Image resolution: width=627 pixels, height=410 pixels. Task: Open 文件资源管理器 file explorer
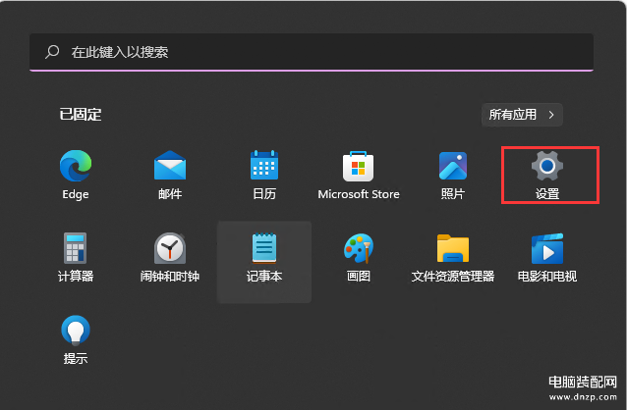pos(453,248)
